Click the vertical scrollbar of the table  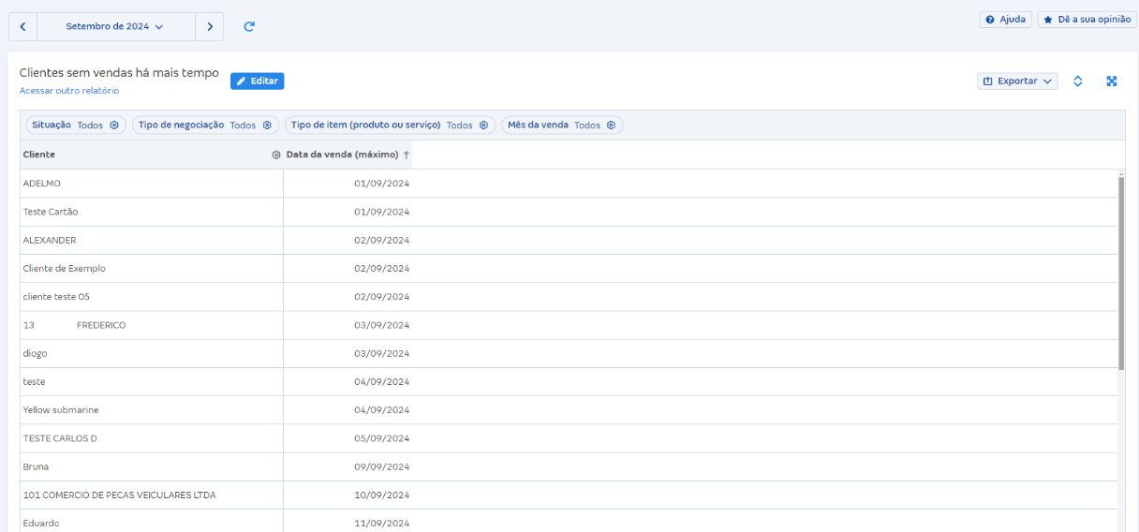tap(1121, 272)
